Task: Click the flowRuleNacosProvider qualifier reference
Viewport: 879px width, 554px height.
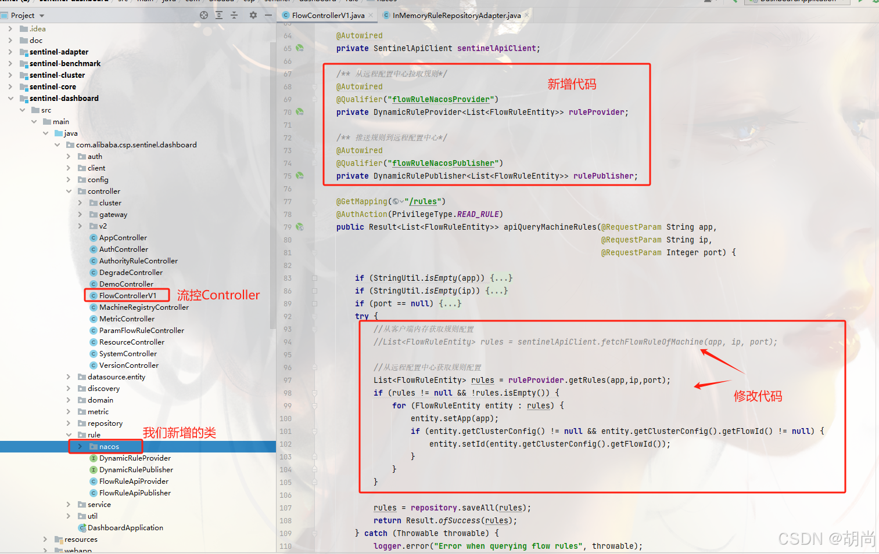Action: pyautogui.click(x=443, y=100)
